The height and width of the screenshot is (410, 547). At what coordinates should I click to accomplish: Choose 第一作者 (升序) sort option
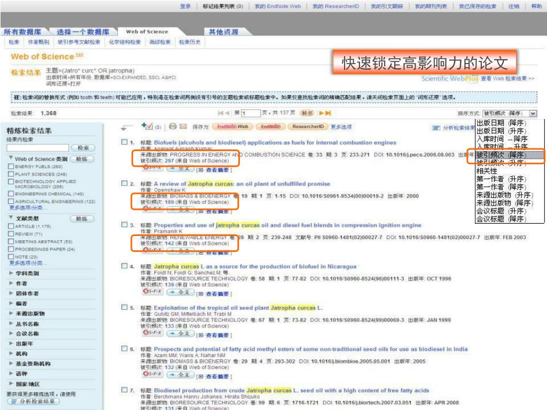501,179
